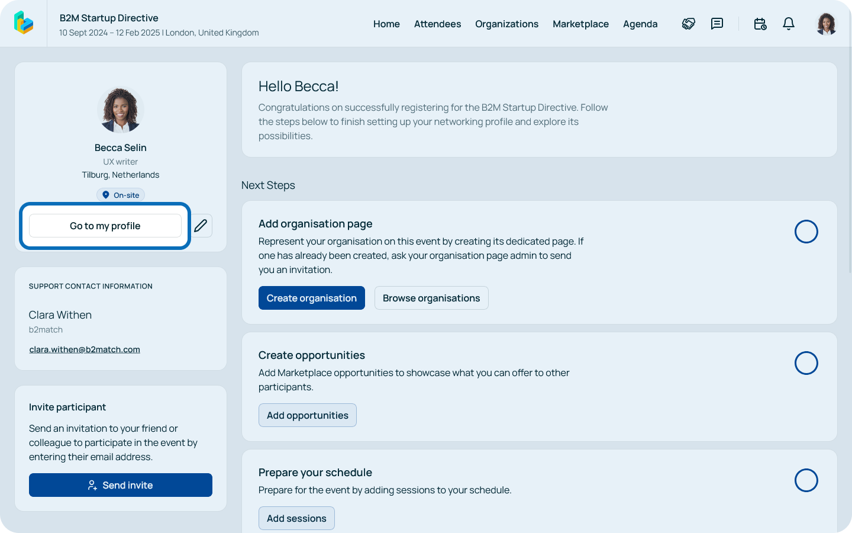Open user avatar menu in header
The width and height of the screenshot is (852, 533).
coord(826,24)
